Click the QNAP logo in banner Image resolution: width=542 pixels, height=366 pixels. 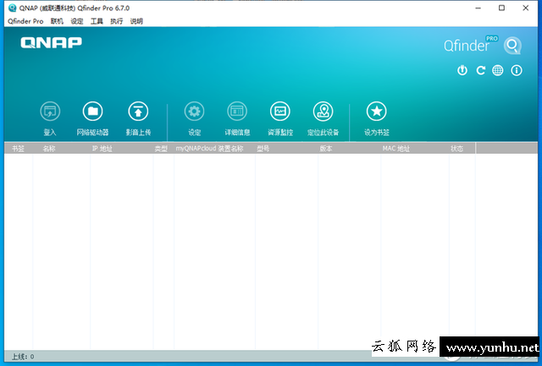click(x=51, y=43)
